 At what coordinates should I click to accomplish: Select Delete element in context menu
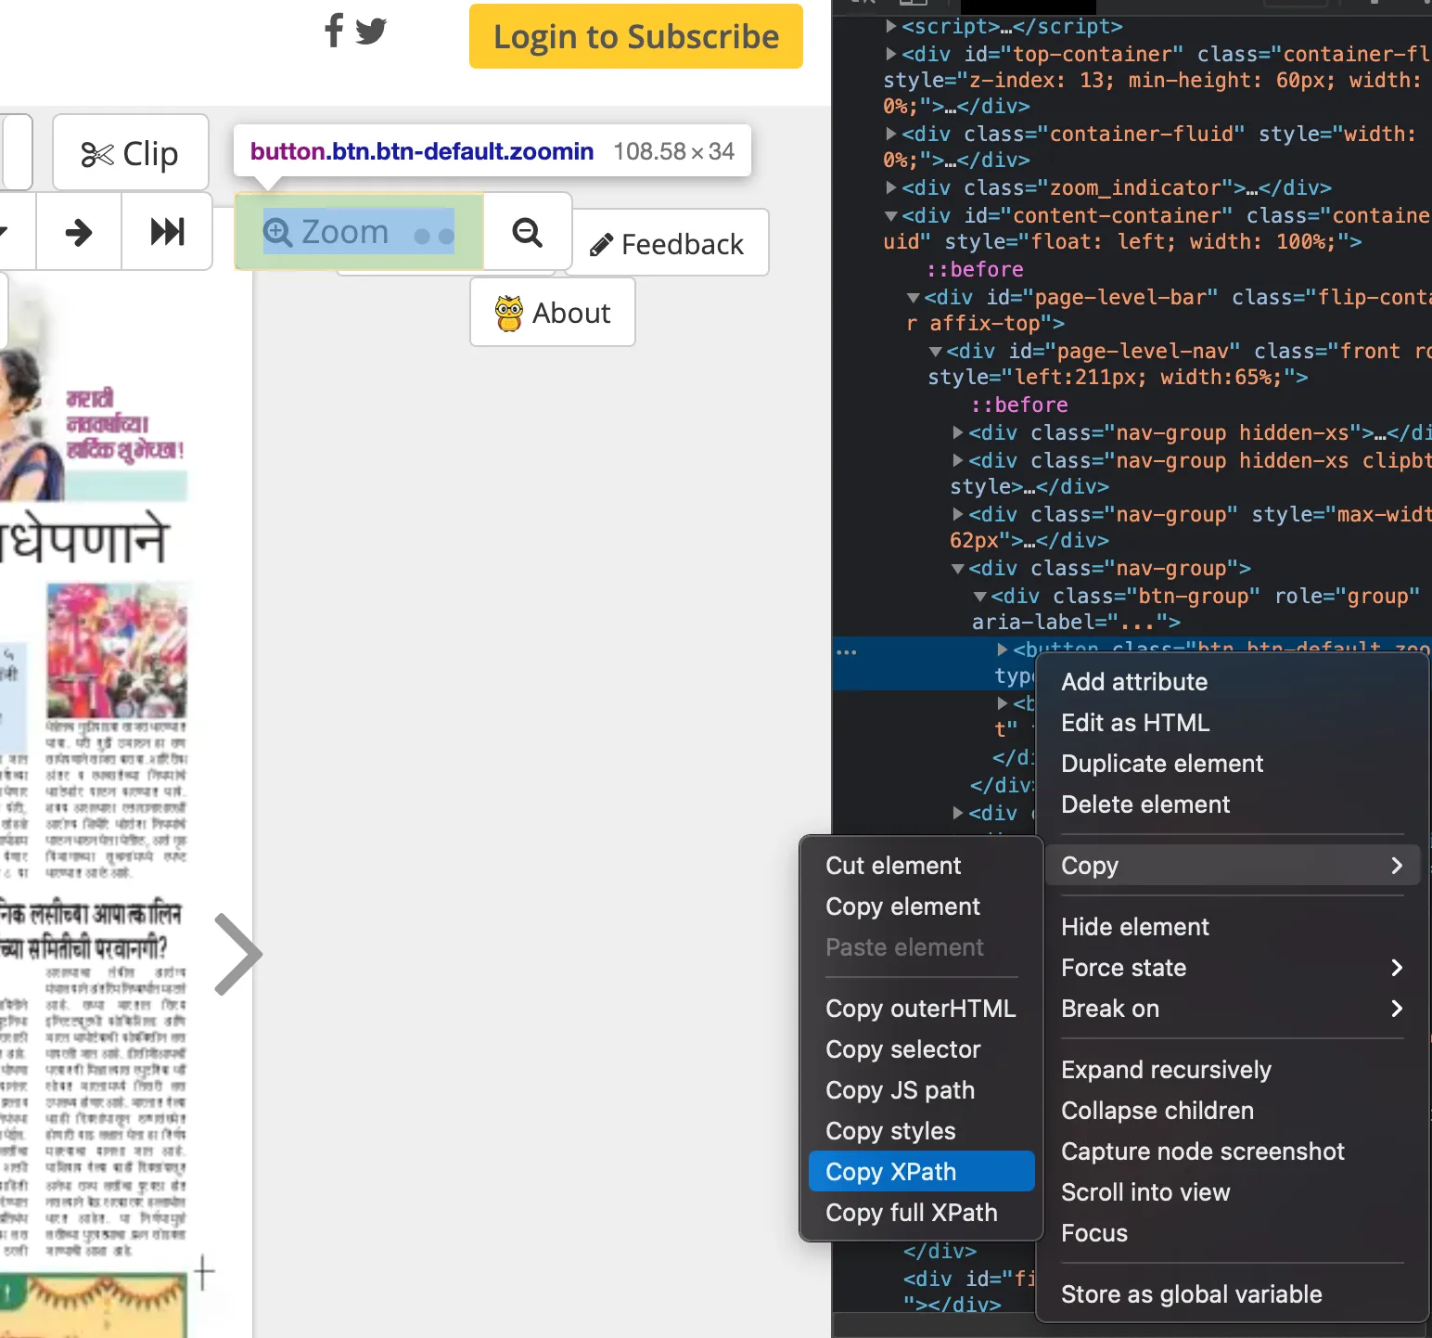click(x=1144, y=804)
